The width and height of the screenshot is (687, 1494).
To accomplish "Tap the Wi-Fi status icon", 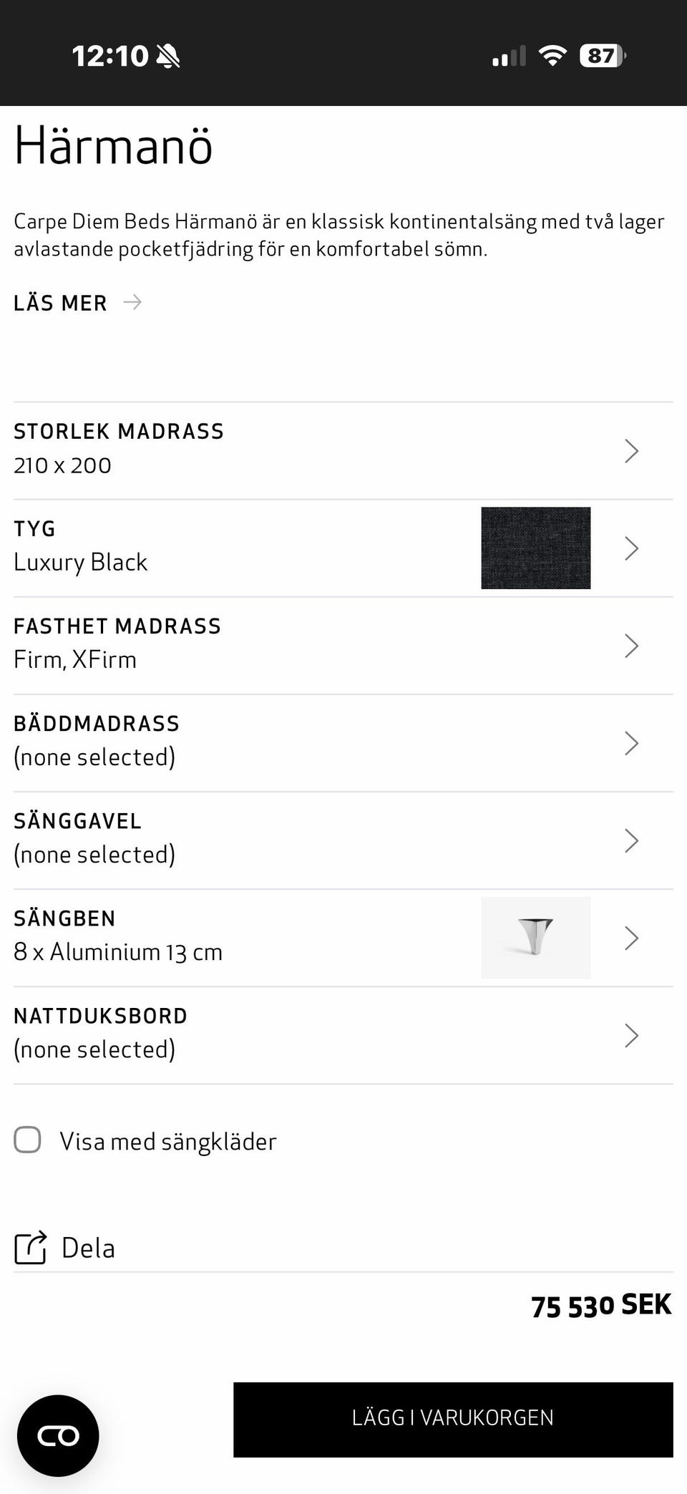I will [552, 56].
